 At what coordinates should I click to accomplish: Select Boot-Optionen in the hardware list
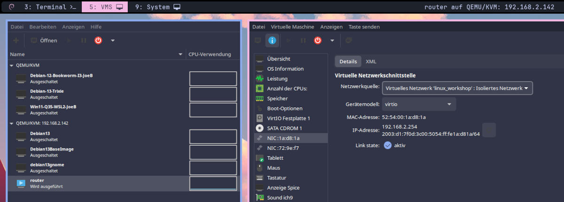[x=290, y=109]
